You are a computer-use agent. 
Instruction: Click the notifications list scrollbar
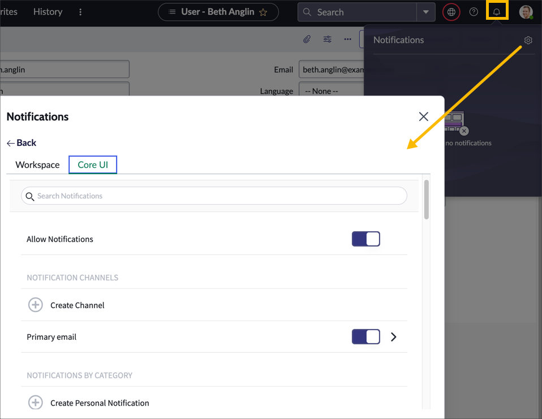(426, 200)
